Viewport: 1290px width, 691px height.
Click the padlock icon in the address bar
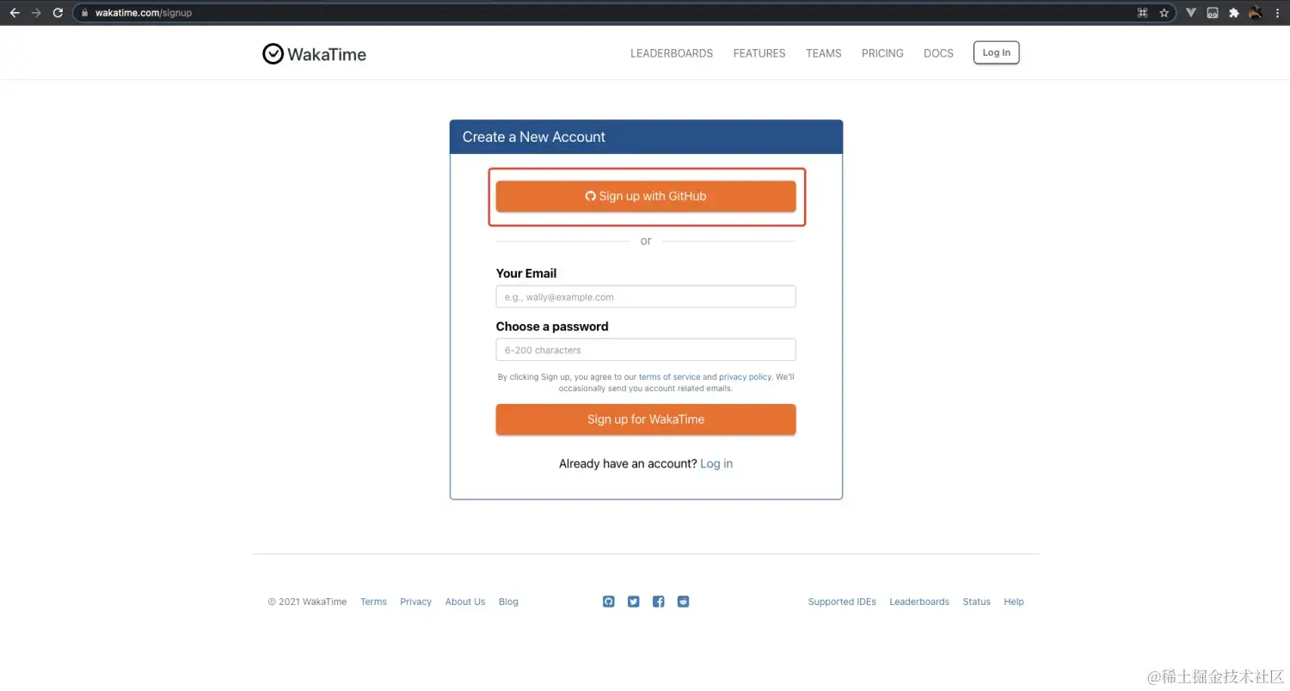point(84,12)
